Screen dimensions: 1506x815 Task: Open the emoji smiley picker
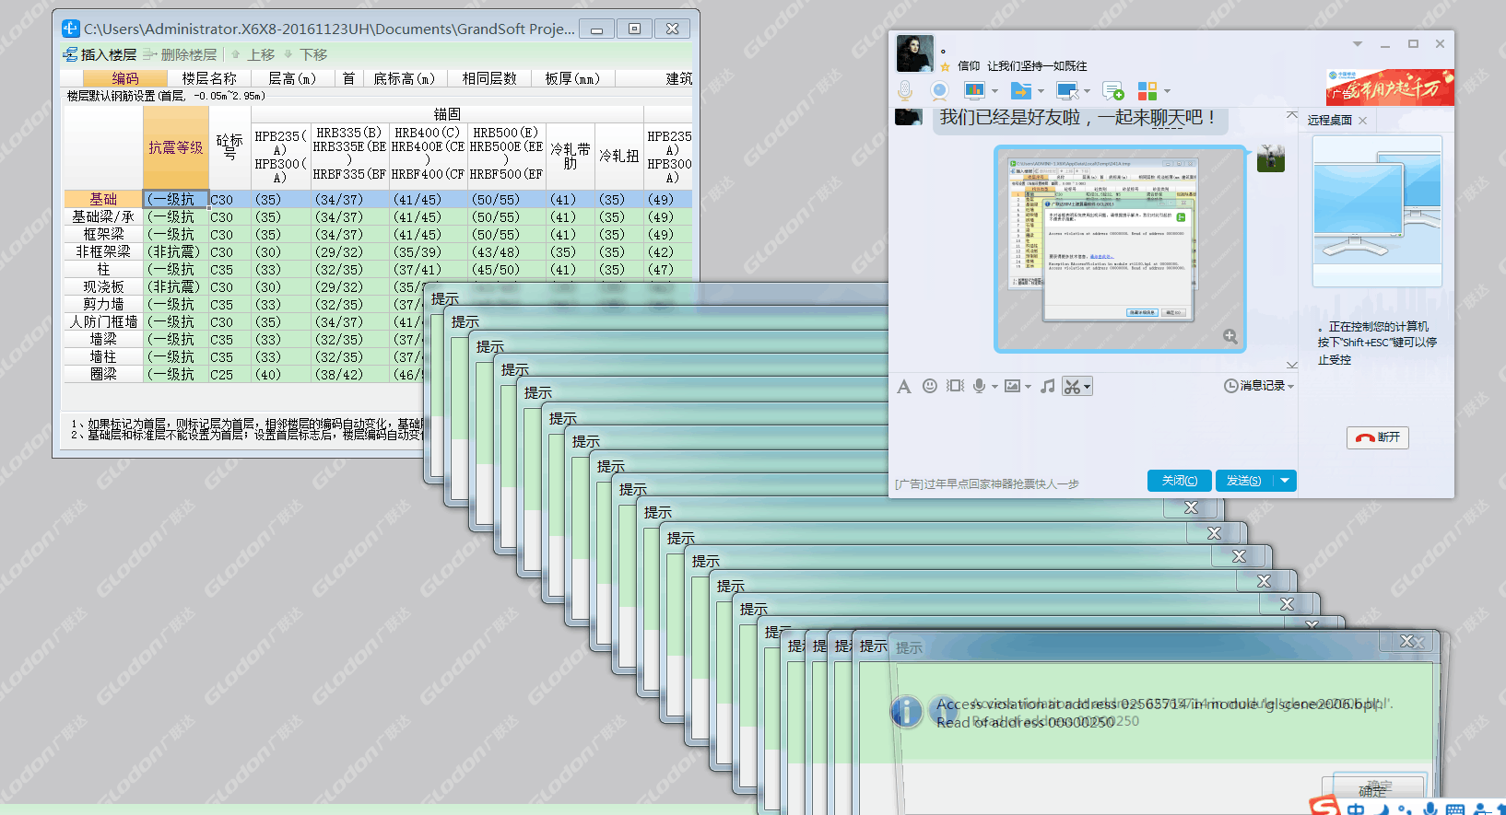click(x=930, y=386)
